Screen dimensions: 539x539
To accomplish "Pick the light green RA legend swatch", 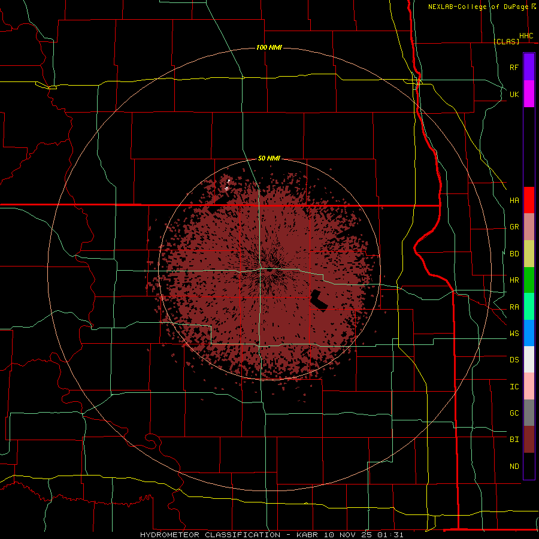I will (x=529, y=307).
